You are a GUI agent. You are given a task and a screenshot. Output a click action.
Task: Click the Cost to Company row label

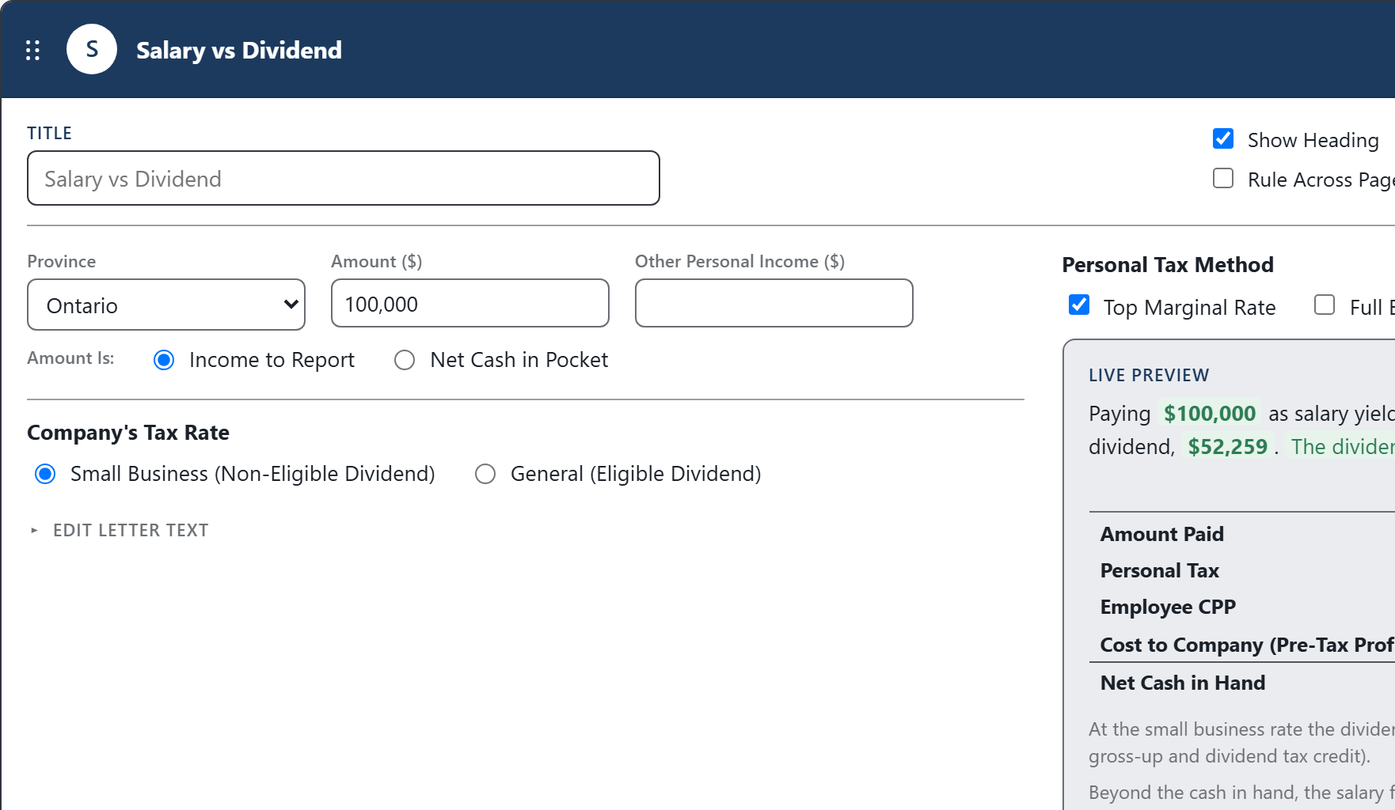click(1247, 645)
